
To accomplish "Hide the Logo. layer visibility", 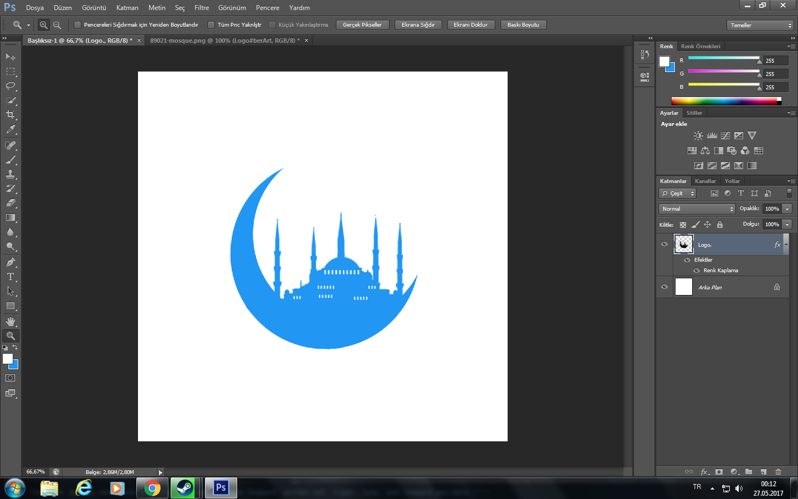I will (664, 244).
